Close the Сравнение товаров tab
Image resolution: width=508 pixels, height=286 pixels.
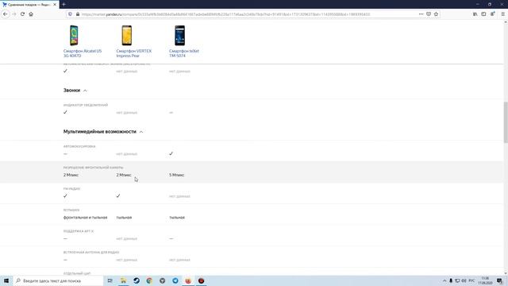pos(55,5)
